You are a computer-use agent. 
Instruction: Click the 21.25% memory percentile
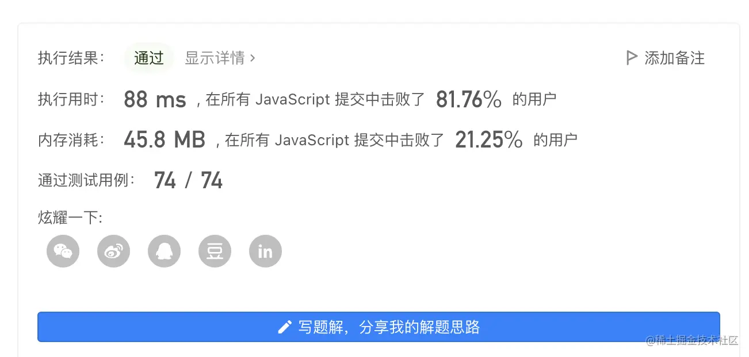click(x=489, y=139)
